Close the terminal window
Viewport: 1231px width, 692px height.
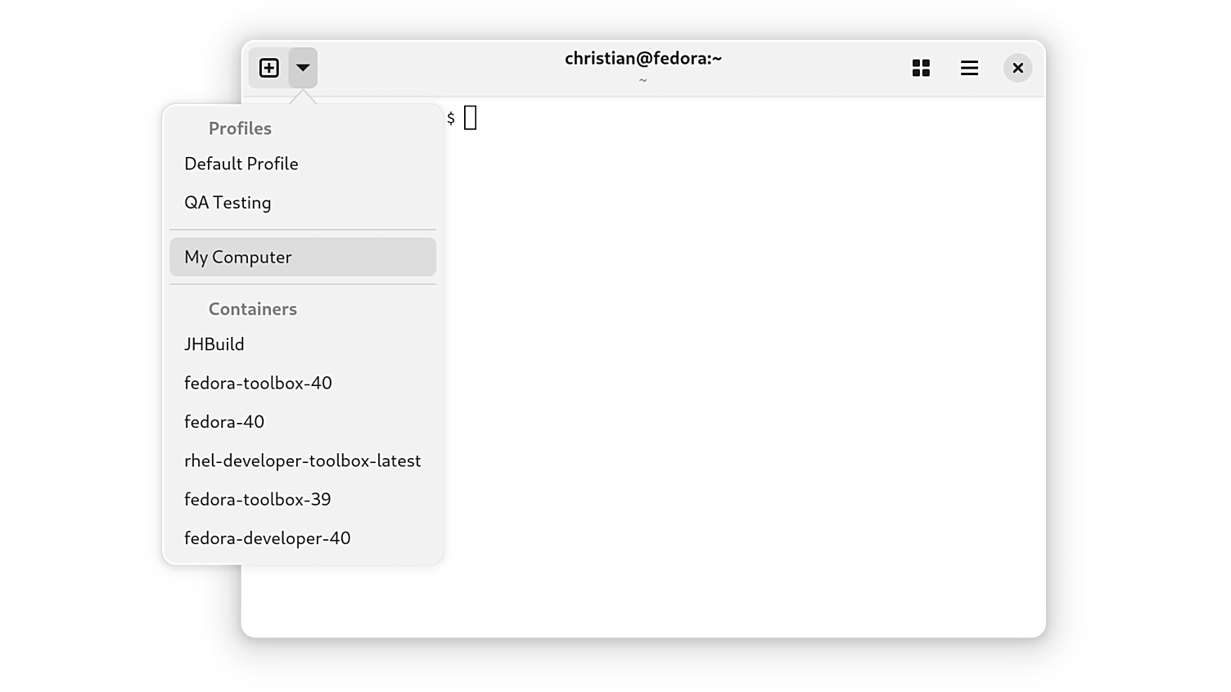pyautogui.click(x=1017, y=68)
